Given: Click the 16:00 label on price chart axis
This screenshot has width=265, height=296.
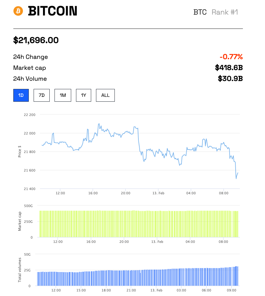Looking at the screenshot, I should pyautogui.click(x=93, y=193).
